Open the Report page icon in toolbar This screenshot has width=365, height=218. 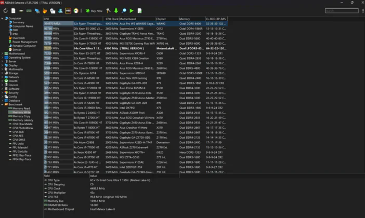(x=14, y=11)
